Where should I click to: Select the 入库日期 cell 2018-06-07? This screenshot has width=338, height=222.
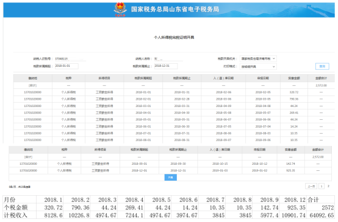pyautogui.click(x=223, y=119)
